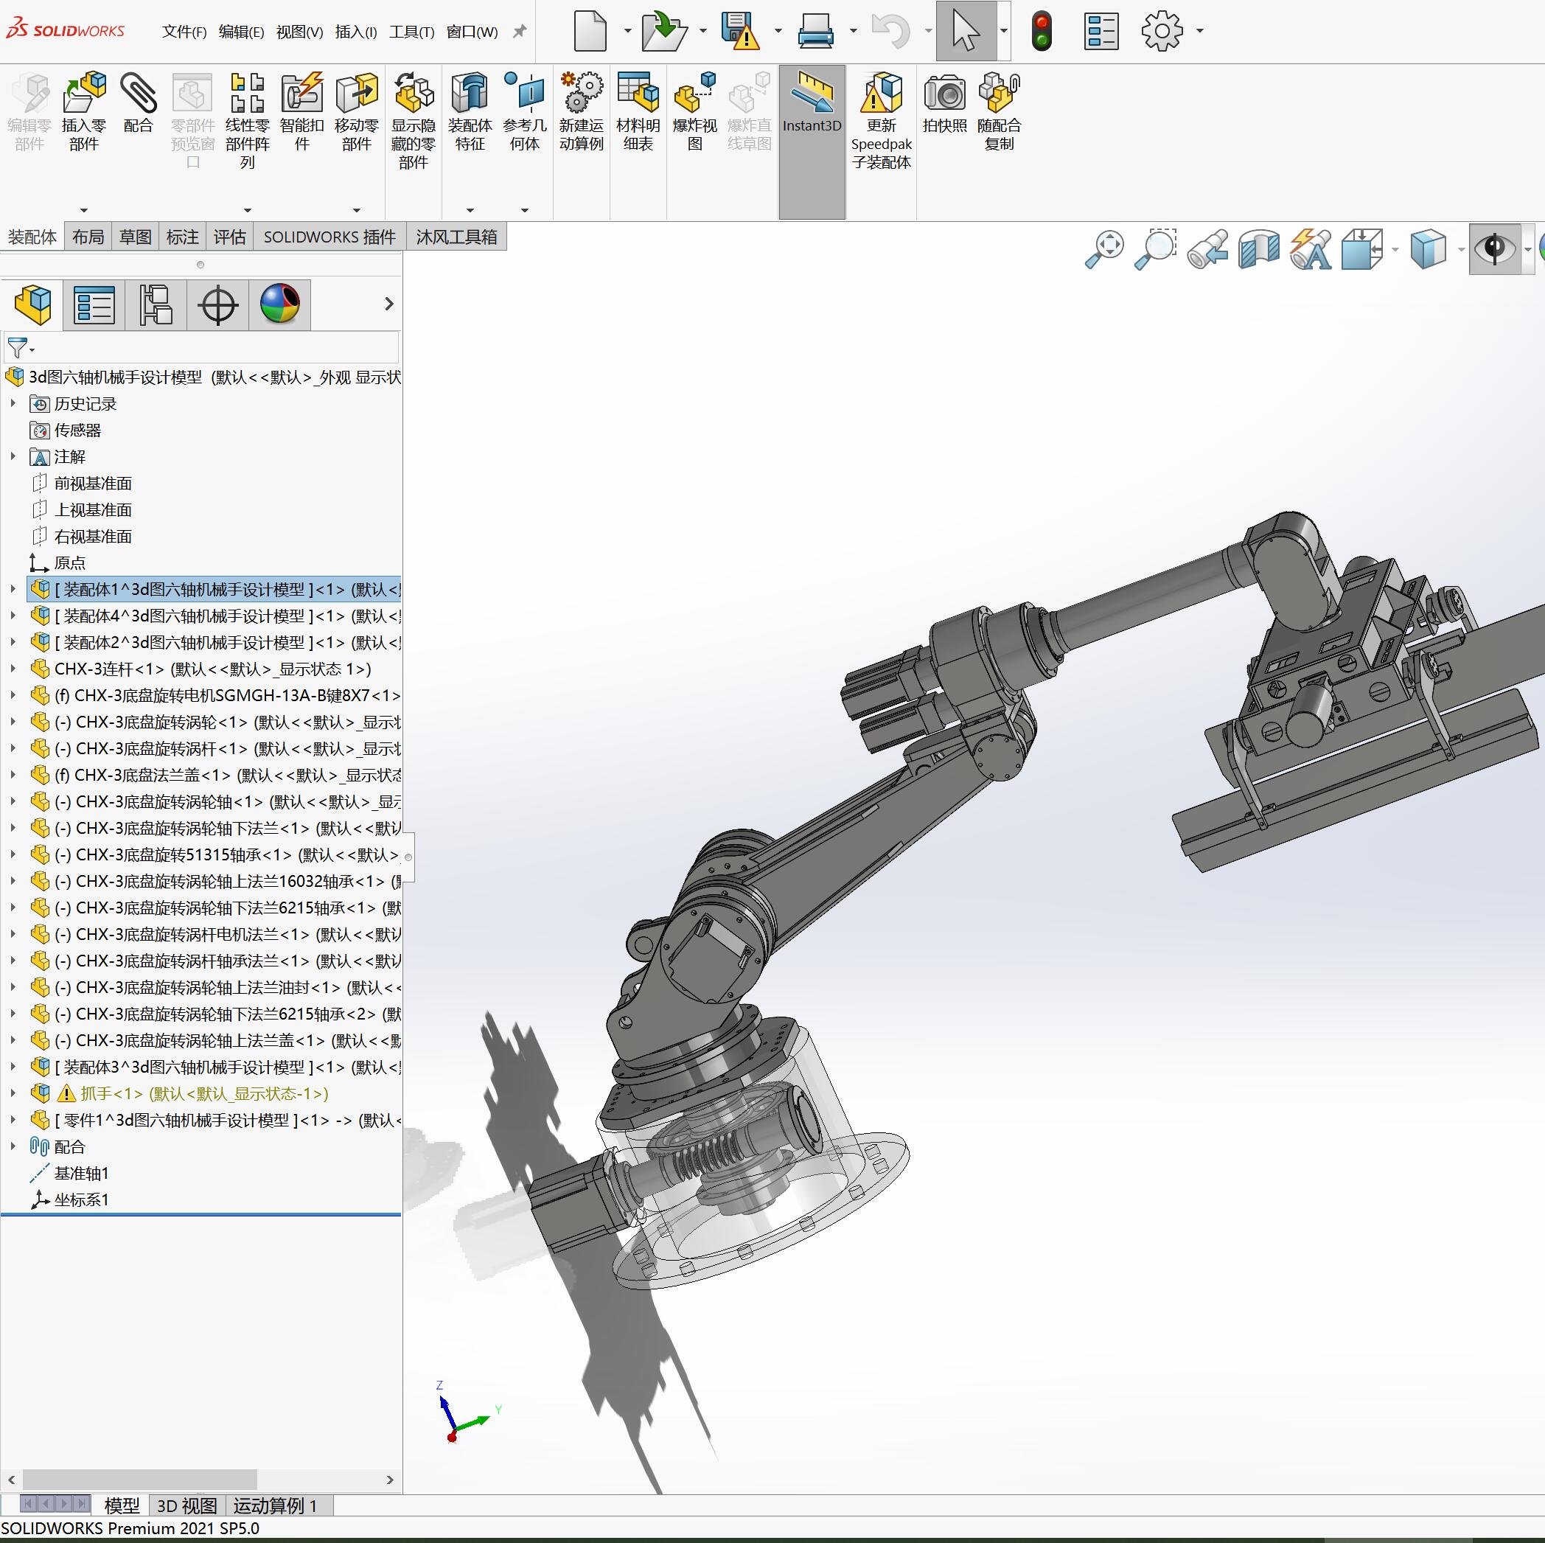The width and height of the screenshot is (1545, 1543).
Task: Open the 文件(F) menu
Action: 184,31
